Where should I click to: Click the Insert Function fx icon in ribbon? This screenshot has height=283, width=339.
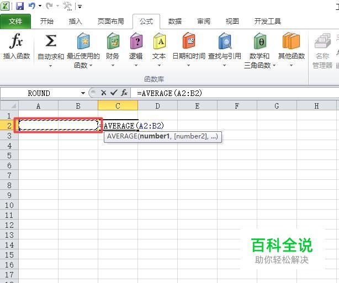click(16, 41)
